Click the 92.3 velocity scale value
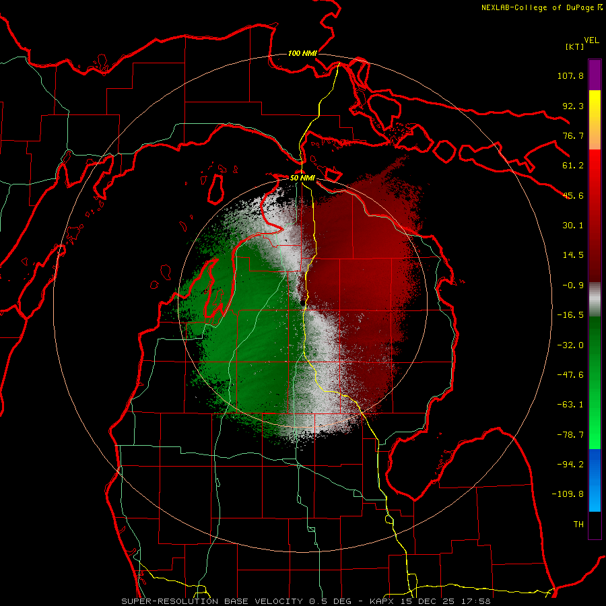This screenshot has height=606, width=606. coord(573,106)
